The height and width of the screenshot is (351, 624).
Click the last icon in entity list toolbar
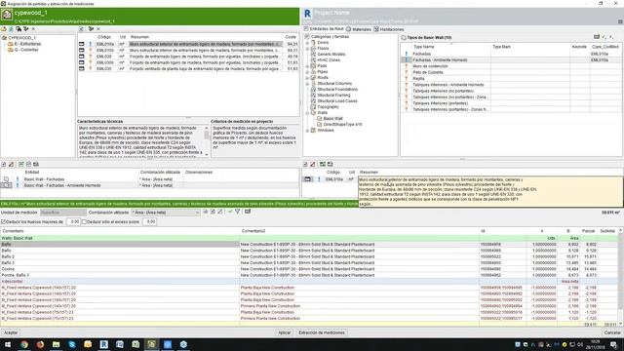[36, 164]
